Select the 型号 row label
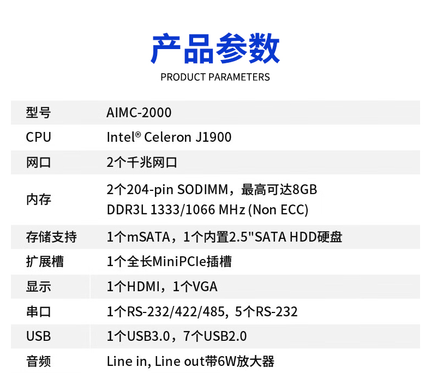 pos(38,113)
